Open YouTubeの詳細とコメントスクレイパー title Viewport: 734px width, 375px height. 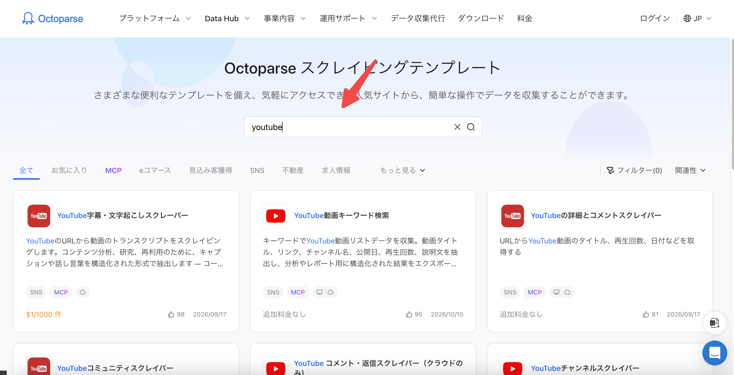pyautogui.click(x=596, y=215)
